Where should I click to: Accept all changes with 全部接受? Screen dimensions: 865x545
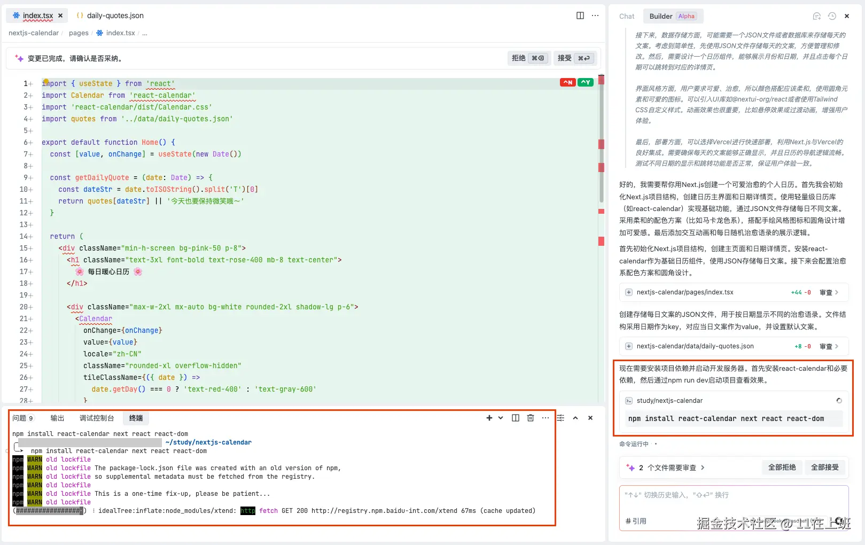825,468
